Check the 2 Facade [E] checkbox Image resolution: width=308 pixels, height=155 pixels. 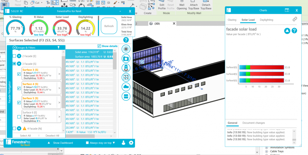tap(14, 56)
